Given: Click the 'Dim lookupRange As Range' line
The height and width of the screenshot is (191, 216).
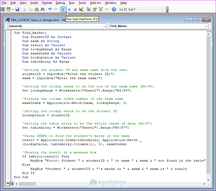Looking at the screenshot, I should [x=47, y=49].
